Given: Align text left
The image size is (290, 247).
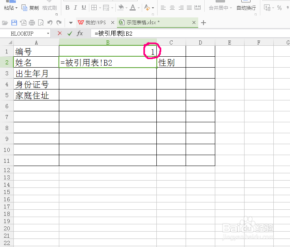Looking at the screenshot, I should click(x=163, y=8).
